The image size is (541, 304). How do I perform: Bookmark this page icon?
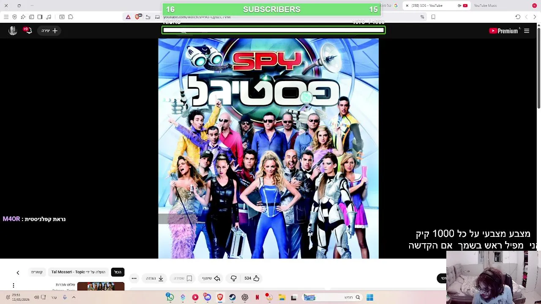tap(433, 17)
